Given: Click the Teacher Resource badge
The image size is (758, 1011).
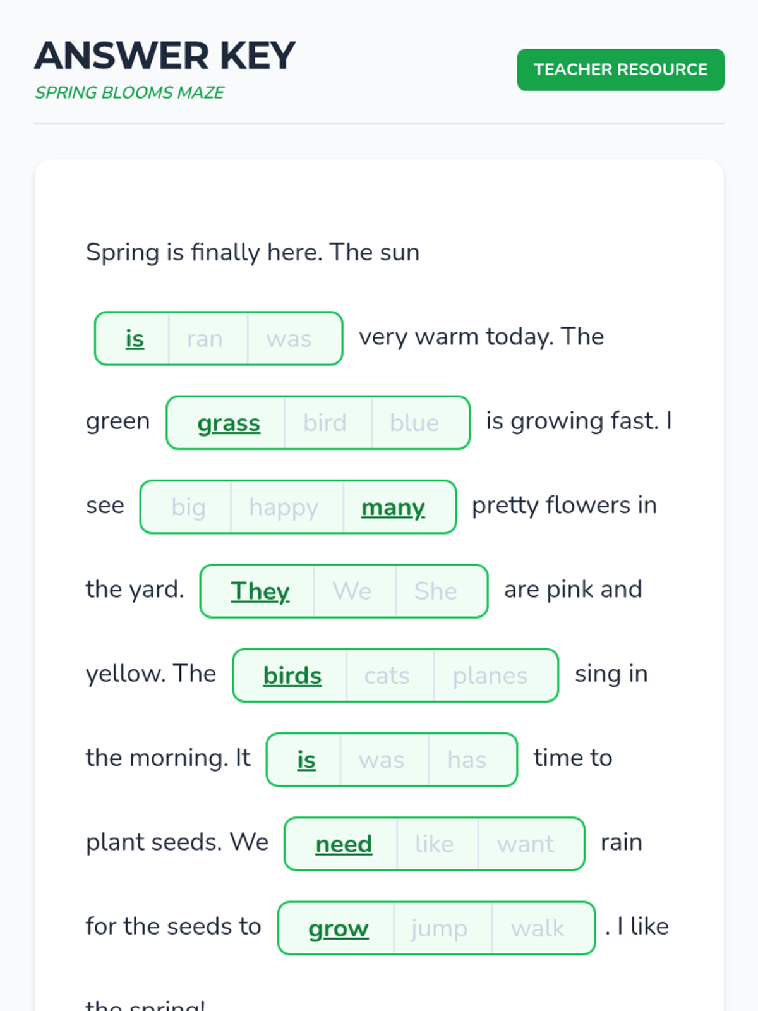Looking at the screenshot, I should tap(620, 70).
